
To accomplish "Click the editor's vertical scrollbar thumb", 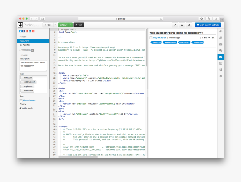I will point(147,48).
